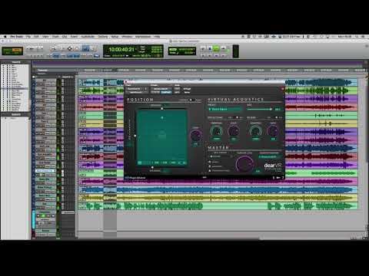The width and height of the screenshot is (369, 276).
Task: Click the Reflections damping green knob
Action: pyautogui.click(x=216, y=131)
